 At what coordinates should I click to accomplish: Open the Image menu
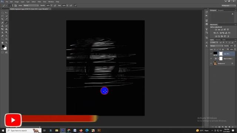(x=17, y=1)
